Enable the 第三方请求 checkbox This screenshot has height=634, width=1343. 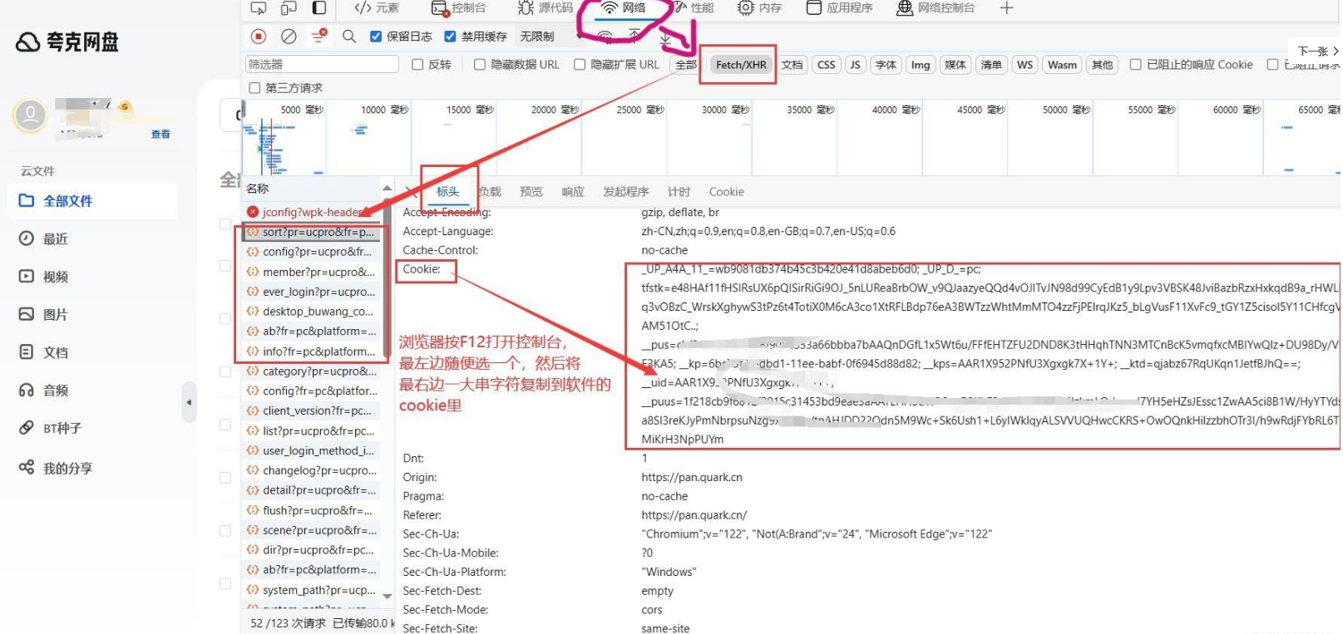255,87
